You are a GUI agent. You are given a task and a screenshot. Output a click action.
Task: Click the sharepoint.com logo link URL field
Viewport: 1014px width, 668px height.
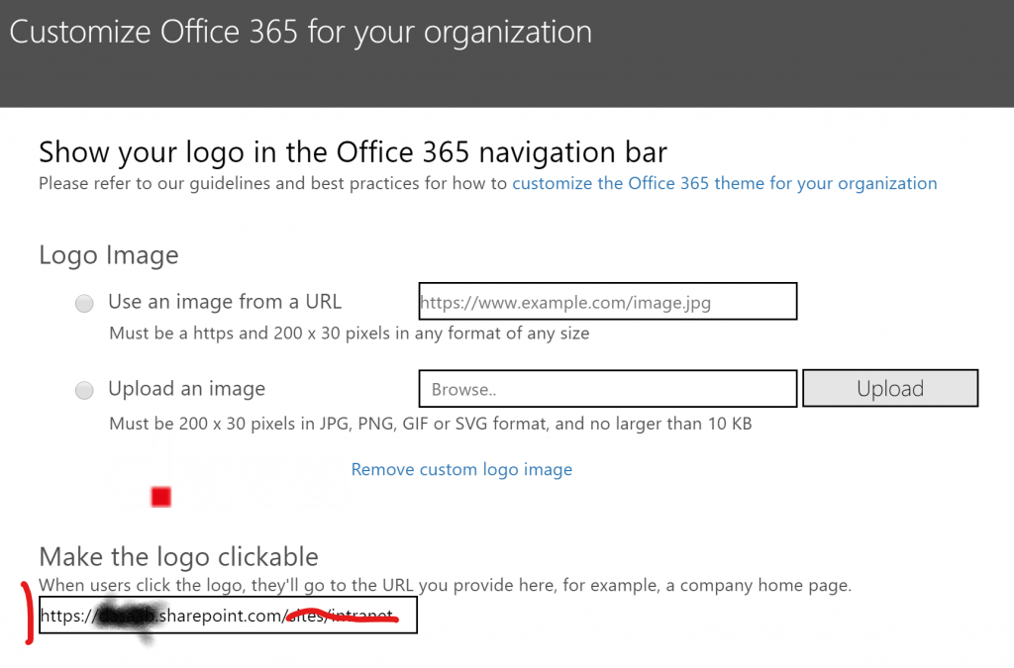(229, 615)
